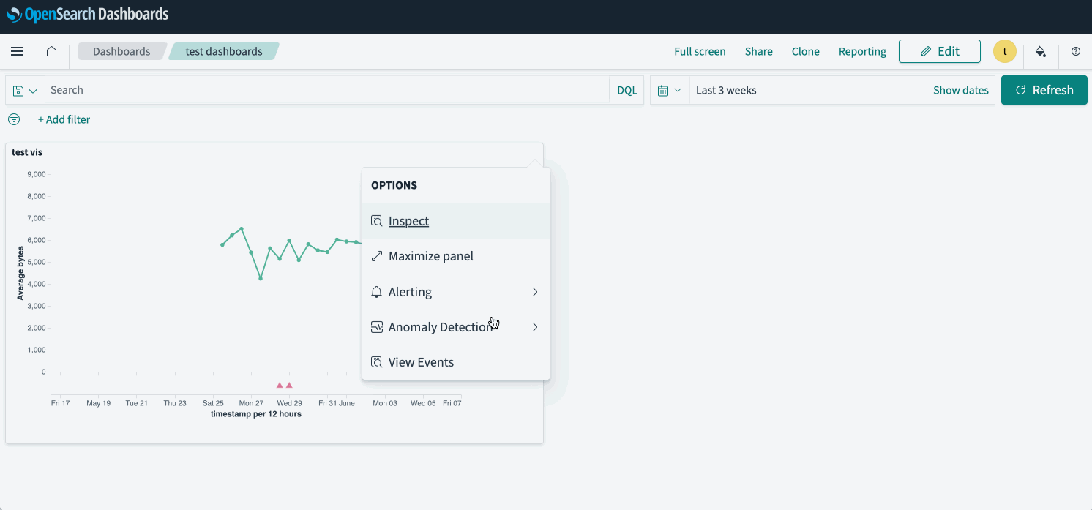
Task: Click the paint bucket theme icon
Action: 1041,51
